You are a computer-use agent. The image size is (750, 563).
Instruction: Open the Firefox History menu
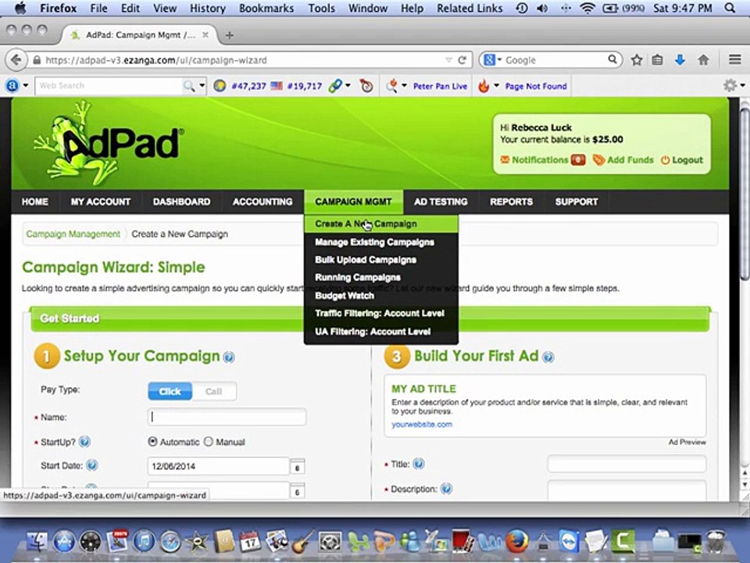tap(208, 8)
